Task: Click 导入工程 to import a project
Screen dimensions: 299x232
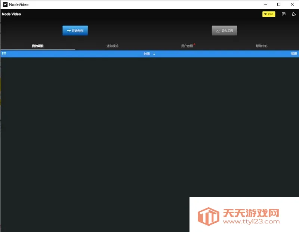Action: tap(224, 30)
